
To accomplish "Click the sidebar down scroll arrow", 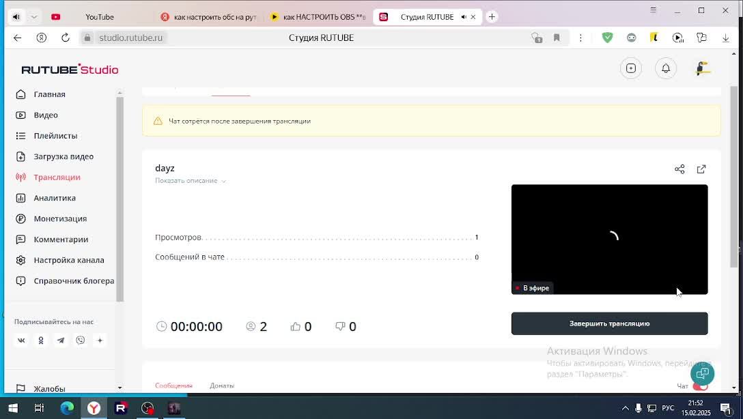I will [120, 388].
